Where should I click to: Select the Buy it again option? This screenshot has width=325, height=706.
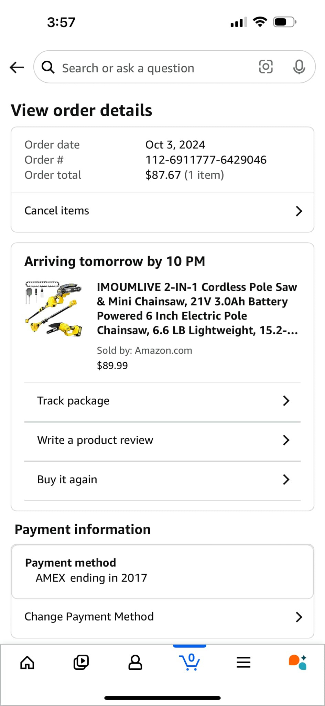[67, 480]
